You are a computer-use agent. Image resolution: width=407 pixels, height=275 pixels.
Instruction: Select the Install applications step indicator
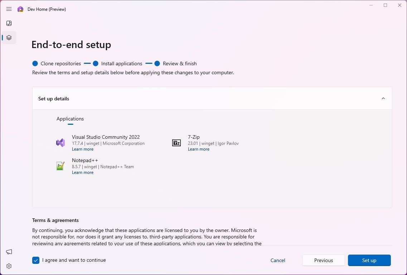pos(96,63)
